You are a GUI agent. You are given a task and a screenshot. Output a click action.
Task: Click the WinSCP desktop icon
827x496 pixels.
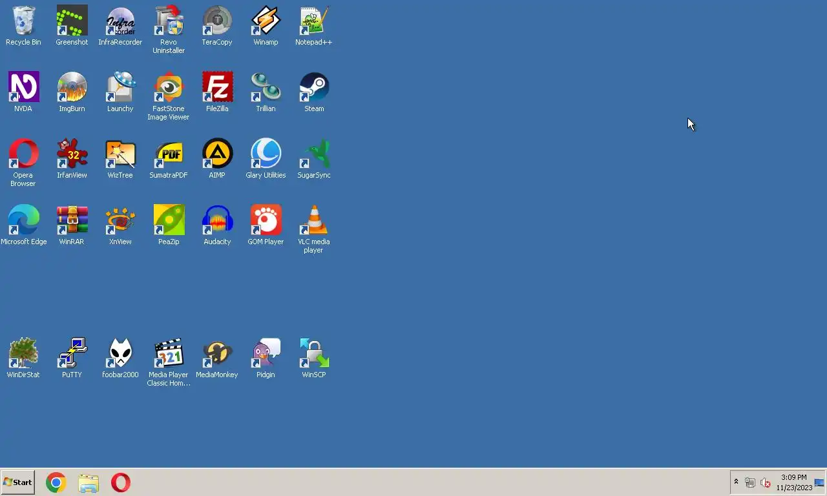pyautogui.click(x=314, y=358)
